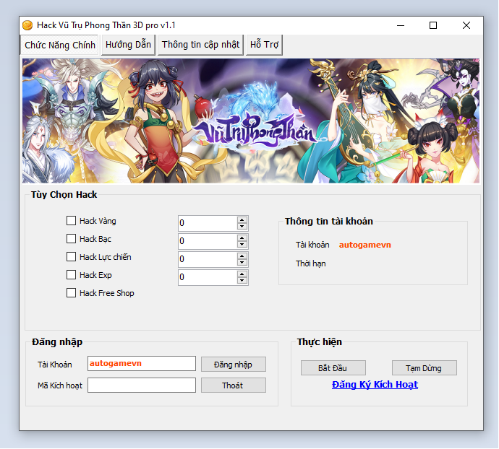This screenshot has width=499, height=449.
Task: Click the Thông tin tài khoản heading
Action: [329, 221]
